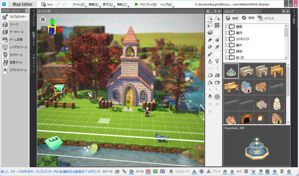Open データベース from the master menu

[x=16, y=32]
